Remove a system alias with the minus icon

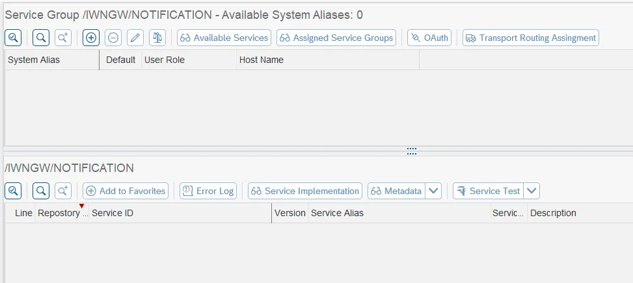113,38
